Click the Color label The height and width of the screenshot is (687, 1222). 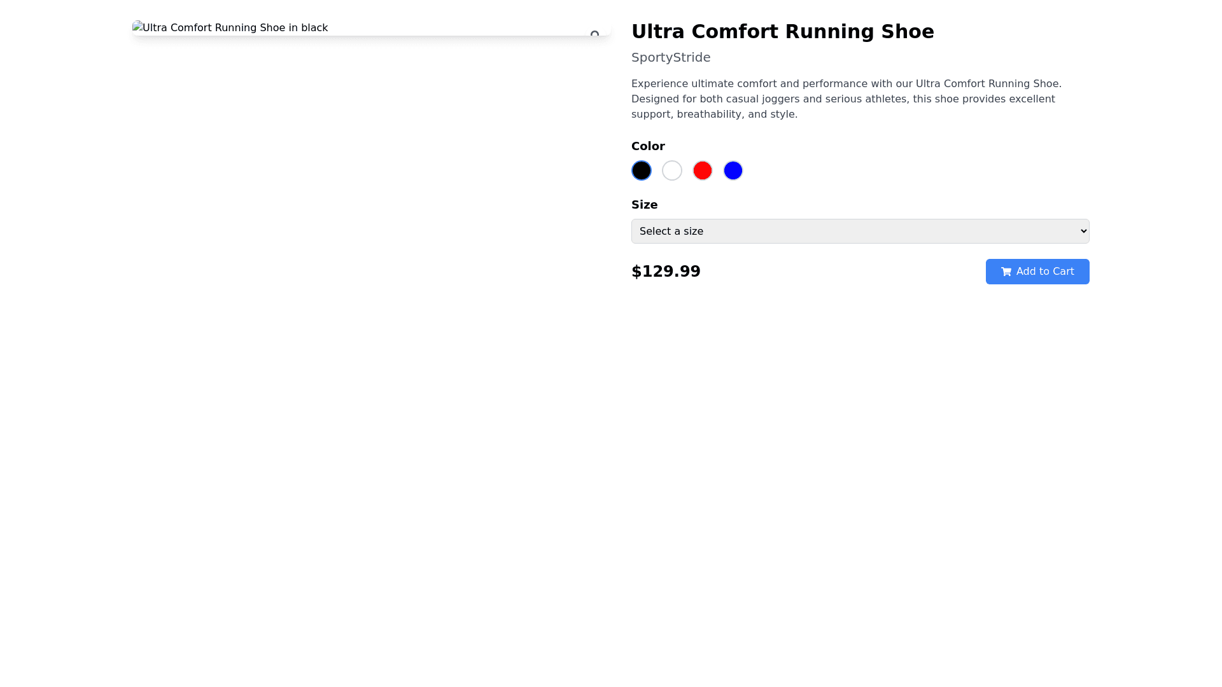[648, 146]
